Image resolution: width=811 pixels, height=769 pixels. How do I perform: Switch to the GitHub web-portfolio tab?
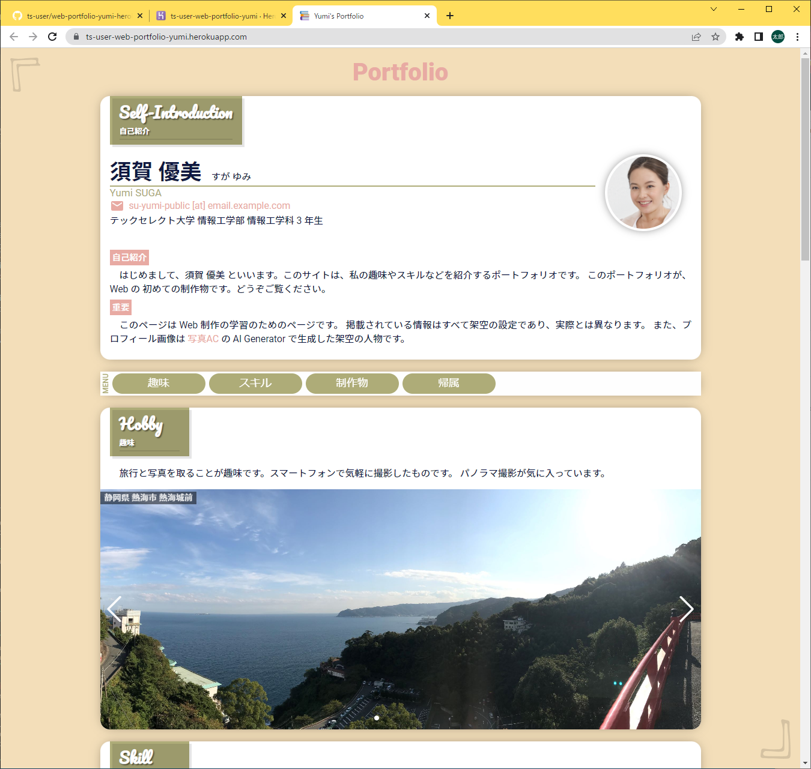coord(77,16)
